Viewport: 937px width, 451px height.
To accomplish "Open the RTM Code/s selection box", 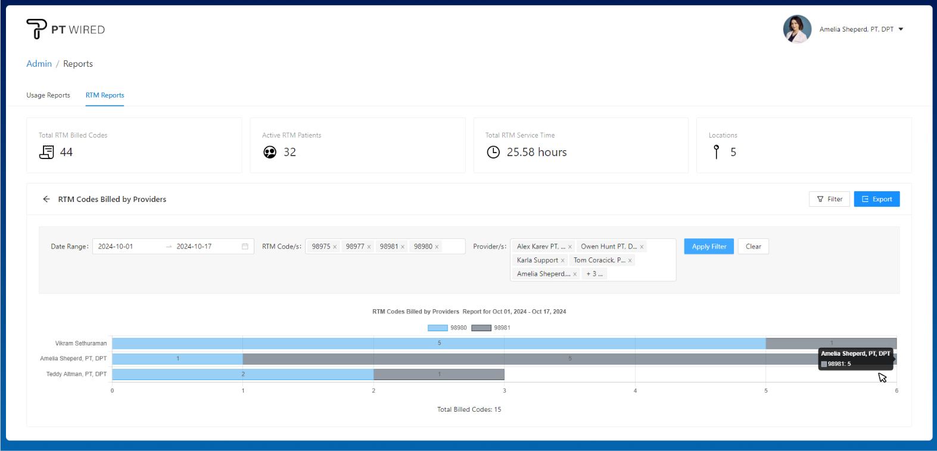I will (x=453, y=247).
